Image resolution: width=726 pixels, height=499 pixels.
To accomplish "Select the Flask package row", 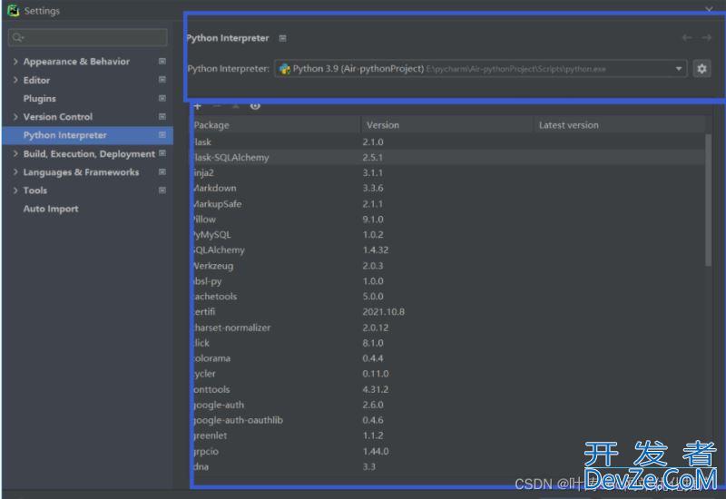I will tap(448, 142).
